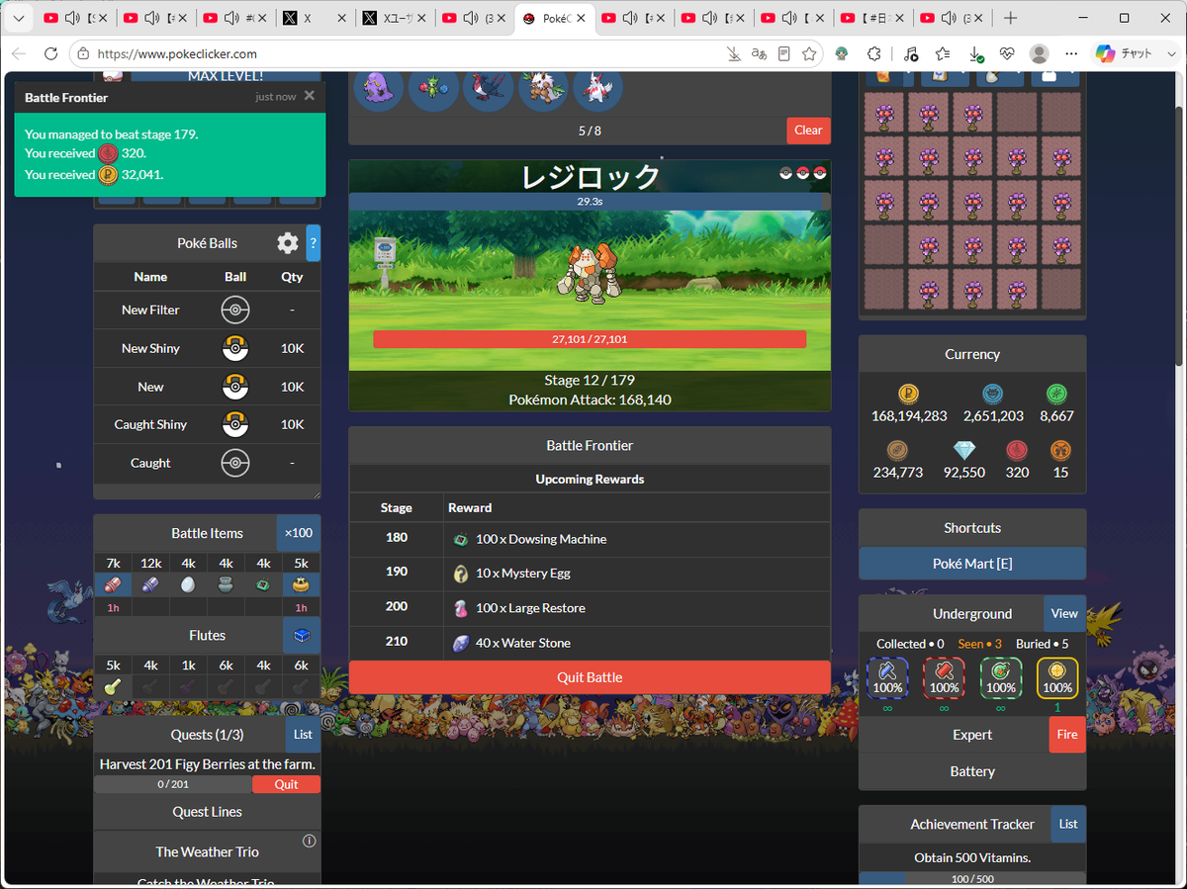Viewport: 1187px width, 889px height.
Task: Expand the Battery underground row
Action: click(972, 771)
